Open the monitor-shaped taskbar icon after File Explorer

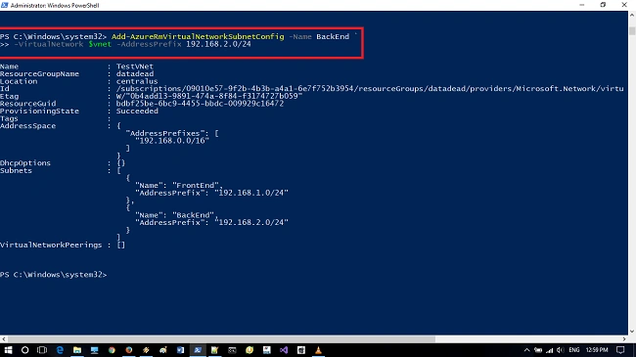click(x=95, y=350)
